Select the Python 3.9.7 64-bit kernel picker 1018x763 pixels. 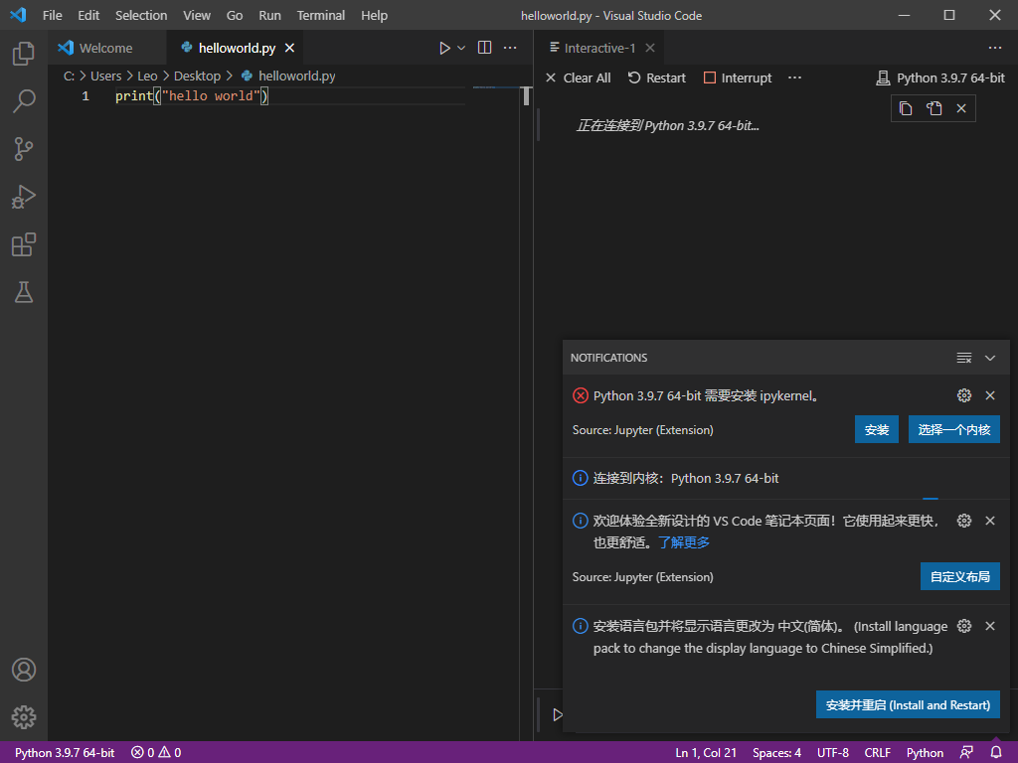[x=940, y=77]
